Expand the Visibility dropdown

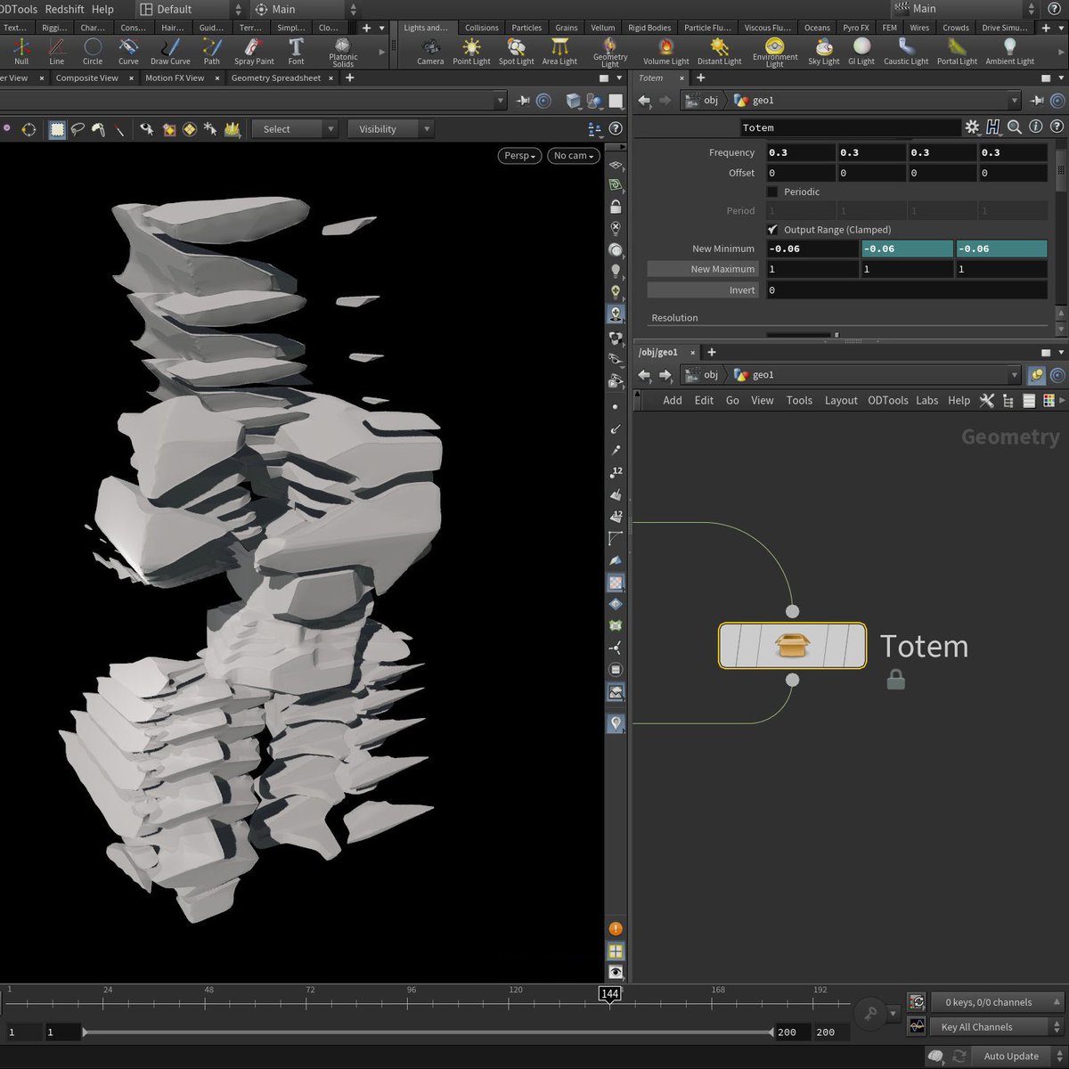(389, 129)
